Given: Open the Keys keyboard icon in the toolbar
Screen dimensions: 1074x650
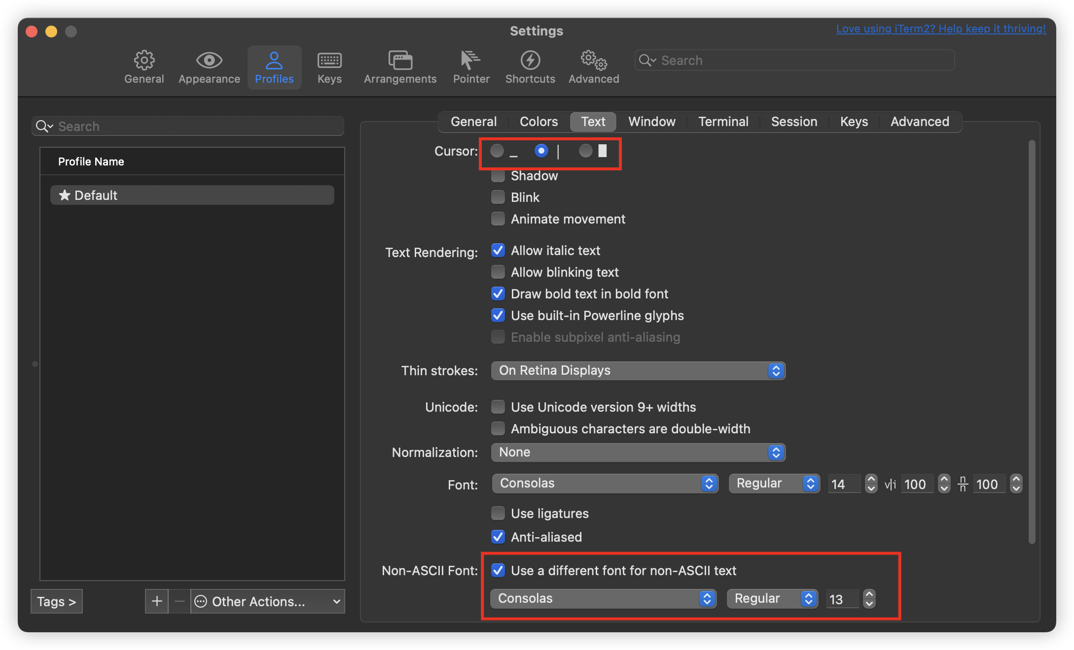Looking at the screenshot, I should click(329, 61).
